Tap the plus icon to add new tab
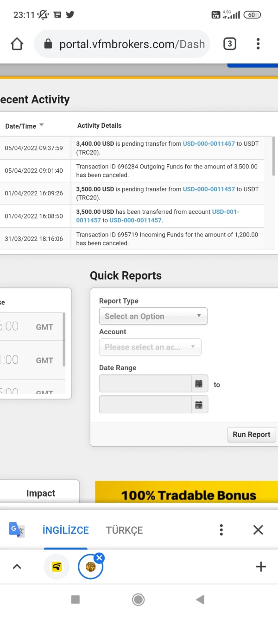The width and height of the screenshot is (278, 617). point(261,567)
